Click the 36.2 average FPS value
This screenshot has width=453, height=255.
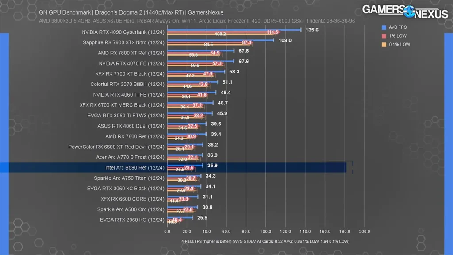213,145
